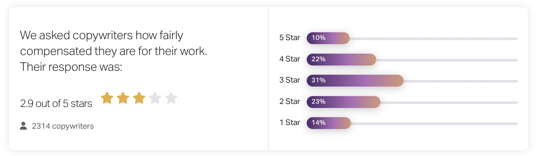Select the 5 Star 10% bar

[328, 38]
